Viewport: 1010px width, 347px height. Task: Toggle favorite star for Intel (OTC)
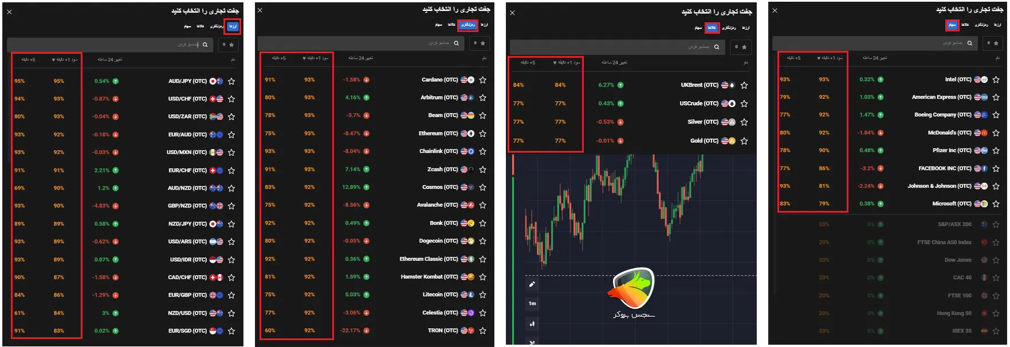click(996, 79)
